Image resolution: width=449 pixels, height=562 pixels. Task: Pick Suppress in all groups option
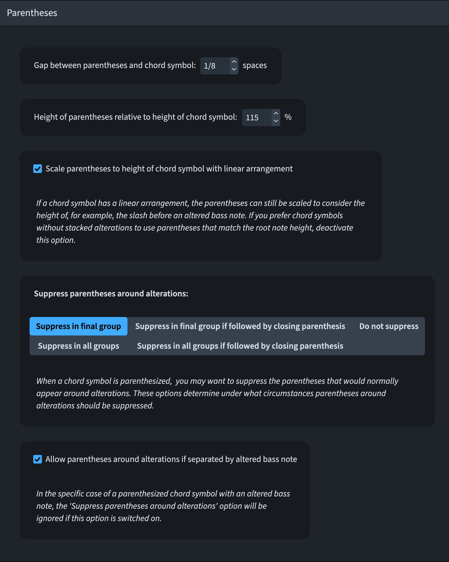click(79, 346)
